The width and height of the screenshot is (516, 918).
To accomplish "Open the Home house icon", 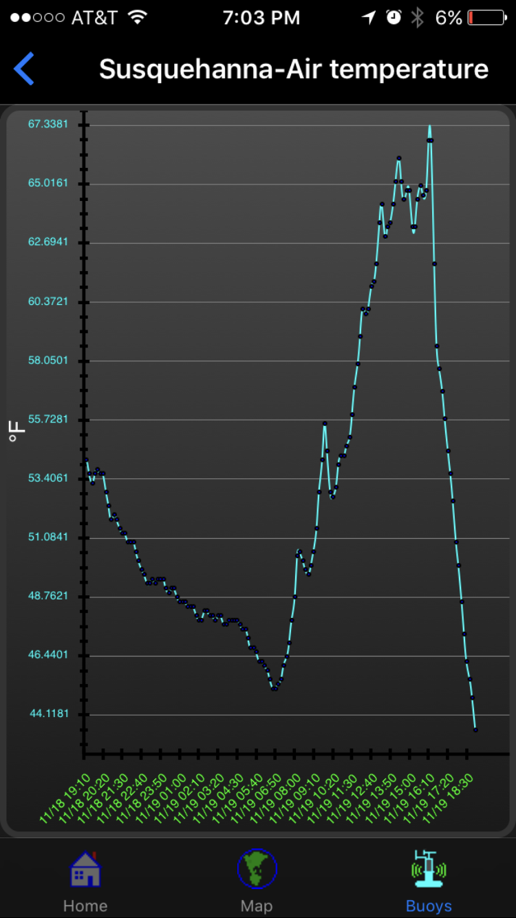I will (85, 870).
